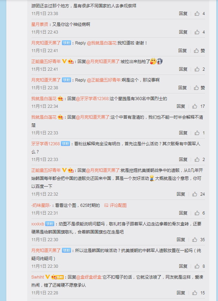Open xxxkxb's profile

coord(37,224)
